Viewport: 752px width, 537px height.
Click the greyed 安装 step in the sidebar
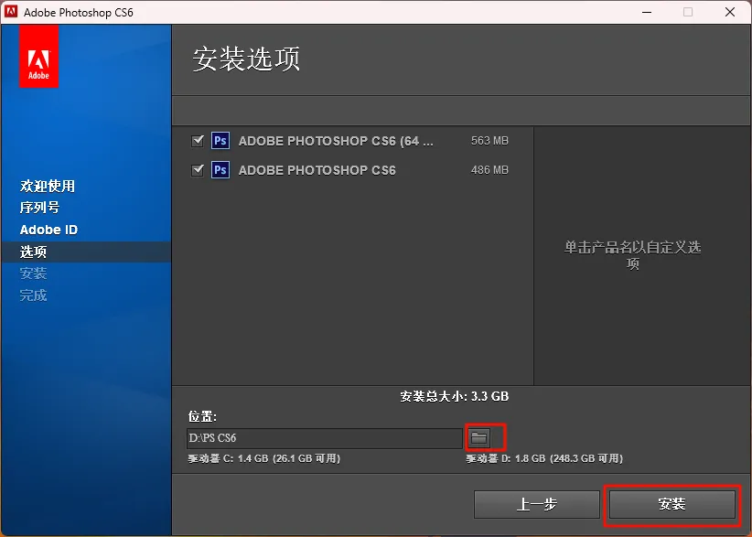click(x=33, y=274)
